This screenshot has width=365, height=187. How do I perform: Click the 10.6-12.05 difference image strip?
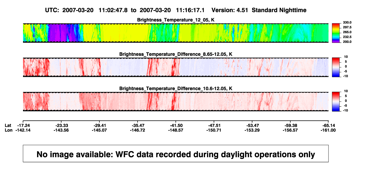(x=176, y=101)
